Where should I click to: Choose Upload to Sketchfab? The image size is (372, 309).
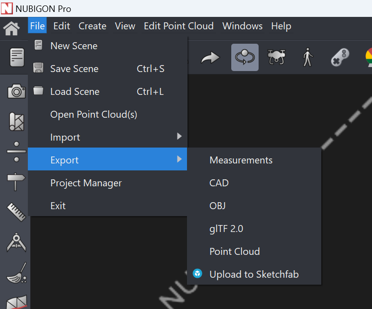coord(254,274)
